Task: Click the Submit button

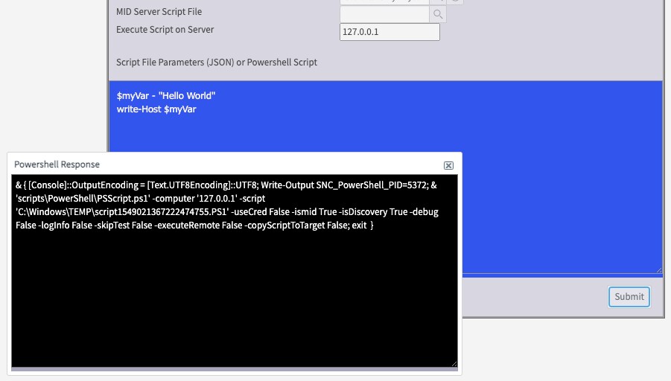Action: (x=629, y=297)
